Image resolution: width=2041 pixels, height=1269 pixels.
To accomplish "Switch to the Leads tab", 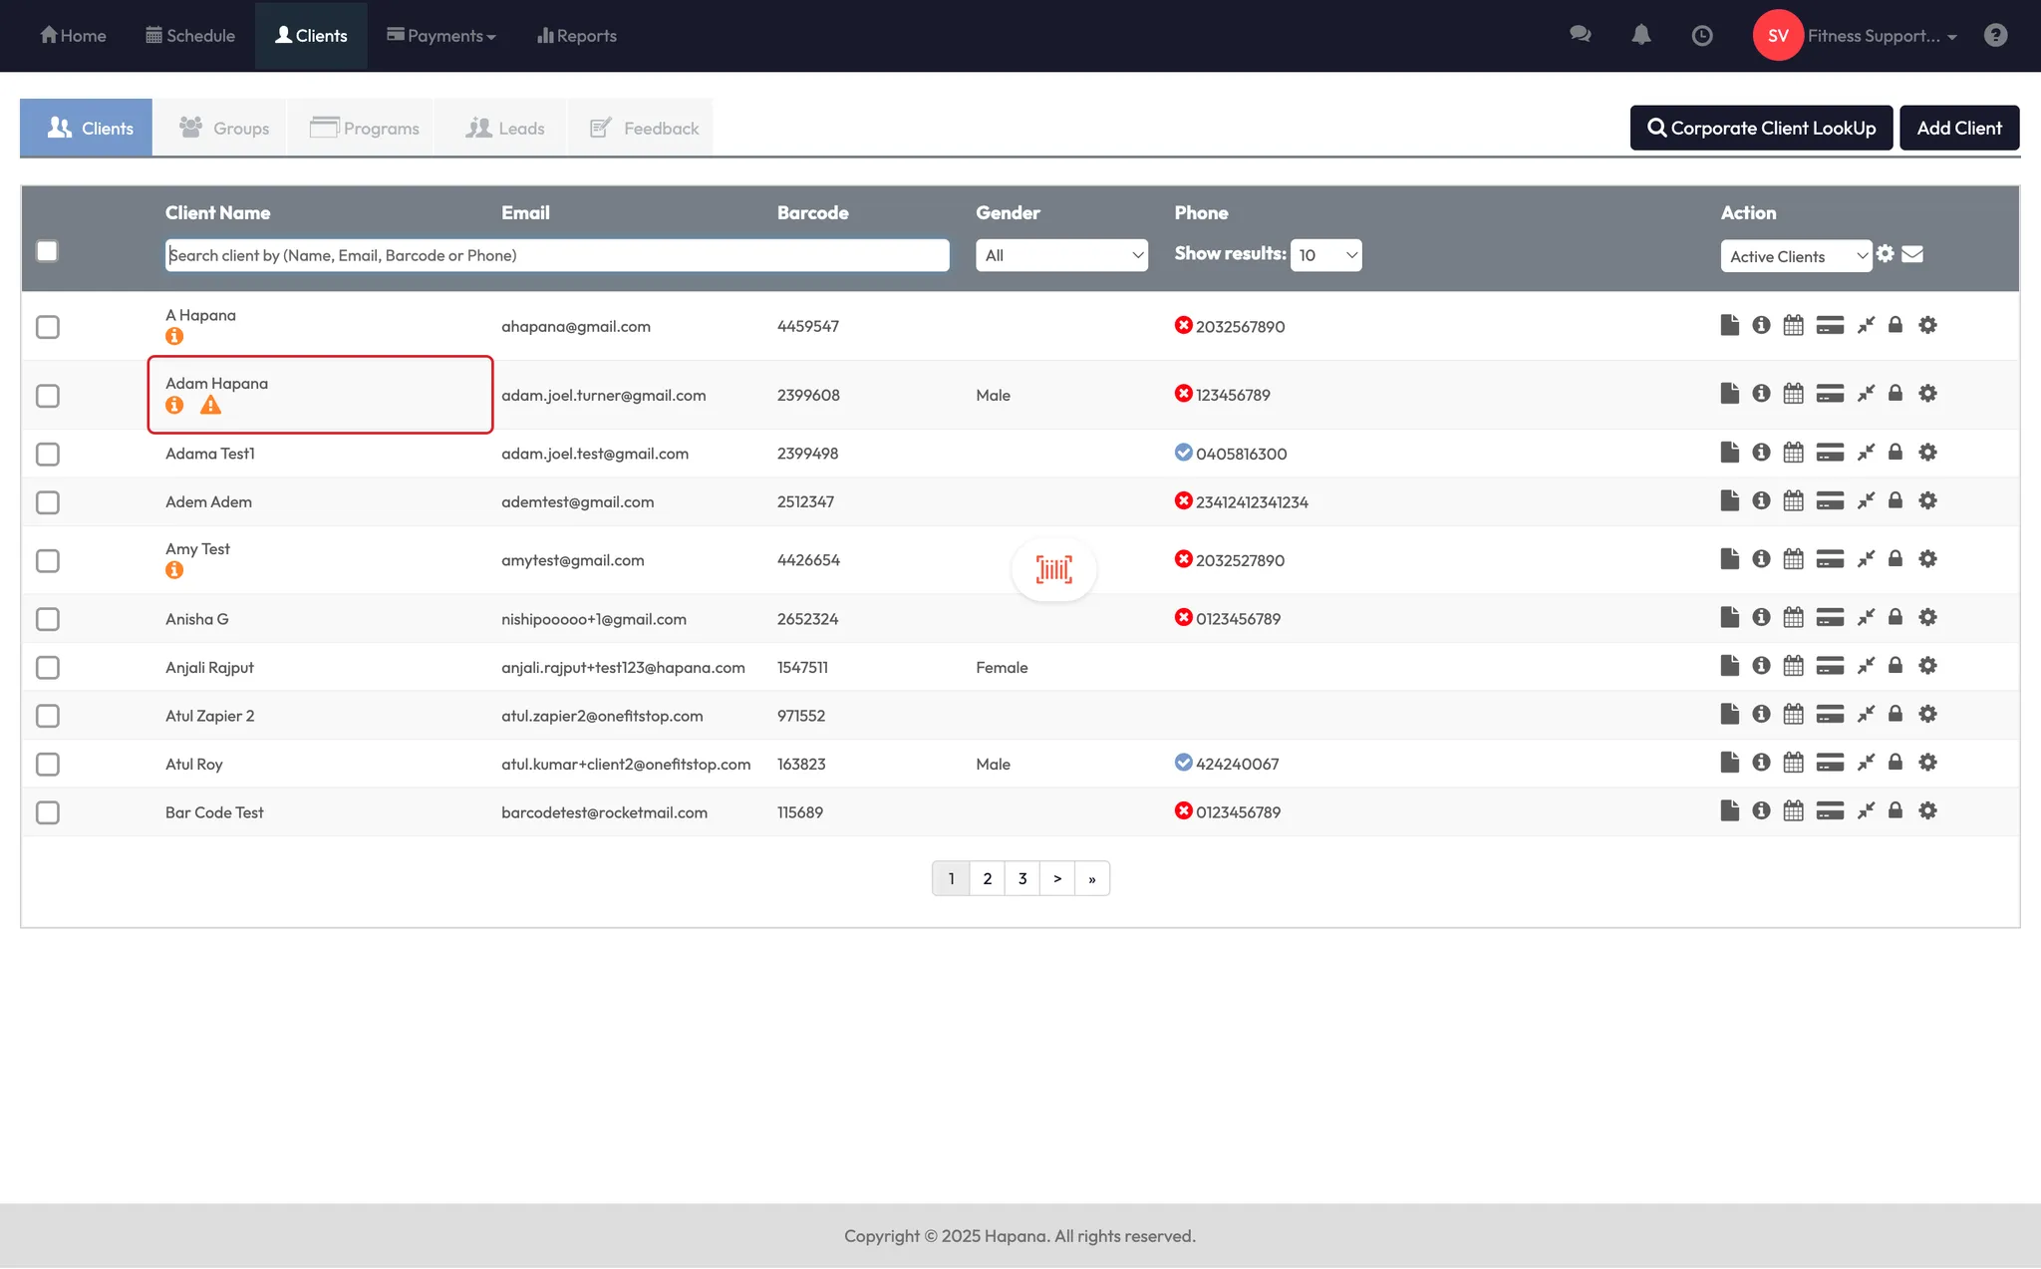I will click(x=505, y=128).
